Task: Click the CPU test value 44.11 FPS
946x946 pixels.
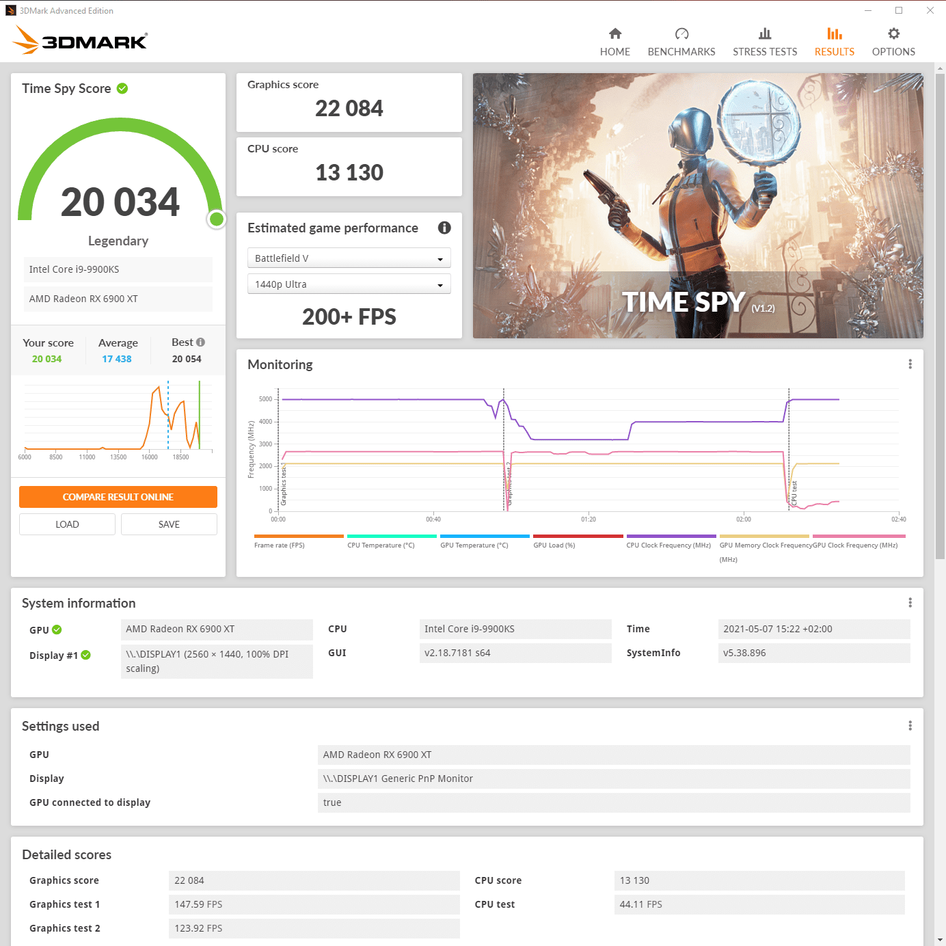Action: click(x=759, y=904)
